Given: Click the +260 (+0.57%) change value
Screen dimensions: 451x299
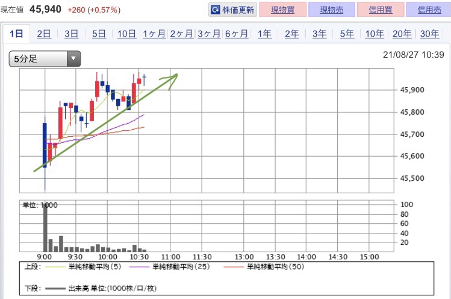Looking at the screenshot, I should [x=94, y=10].
